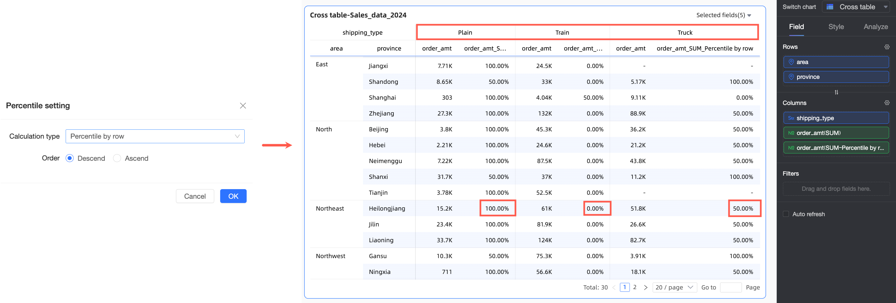This screenshot has width=896, height=303.
Task: Click the percentile field number type icon
Action: click(791, 148)
